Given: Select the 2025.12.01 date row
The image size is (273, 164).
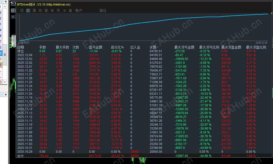Looking at the screenshot, I should (x=25, y=67).
